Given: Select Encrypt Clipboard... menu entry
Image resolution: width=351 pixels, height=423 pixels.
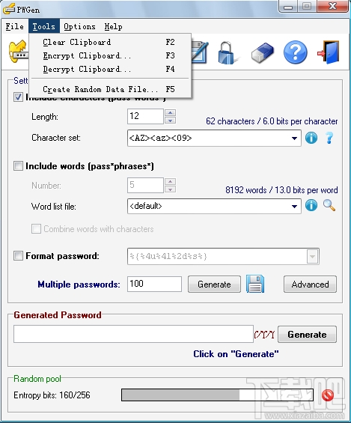Looking at the screenshot, I should coord(110,55).
